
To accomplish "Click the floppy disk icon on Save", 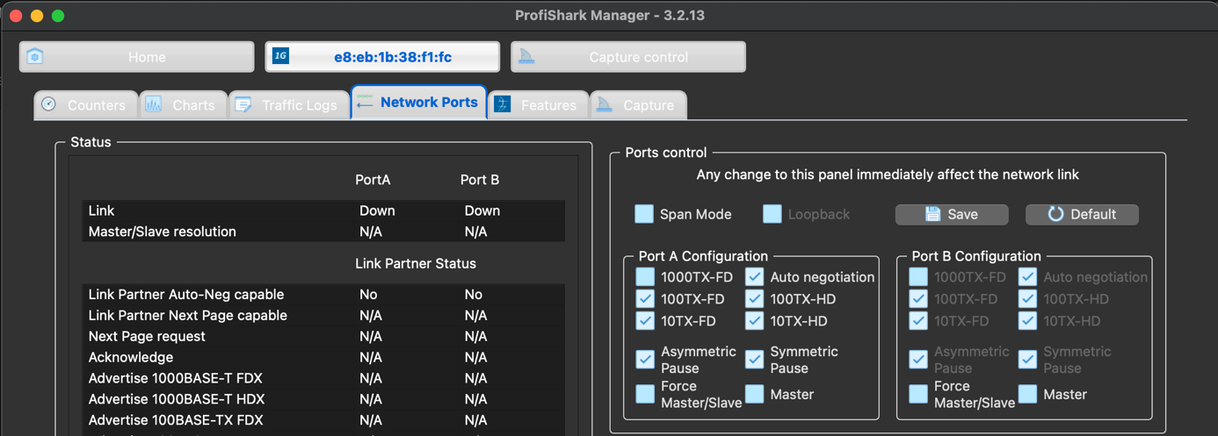I will point(933,214).
